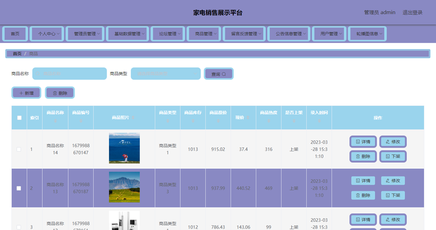Click the 316 popularity cell
436x230 pixels.
[269, 149]
